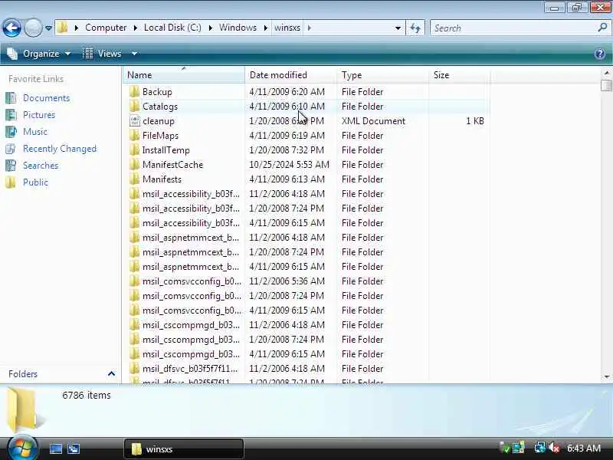Click the large folder icon in details pane
613x460 pixels.
point(24,409)
